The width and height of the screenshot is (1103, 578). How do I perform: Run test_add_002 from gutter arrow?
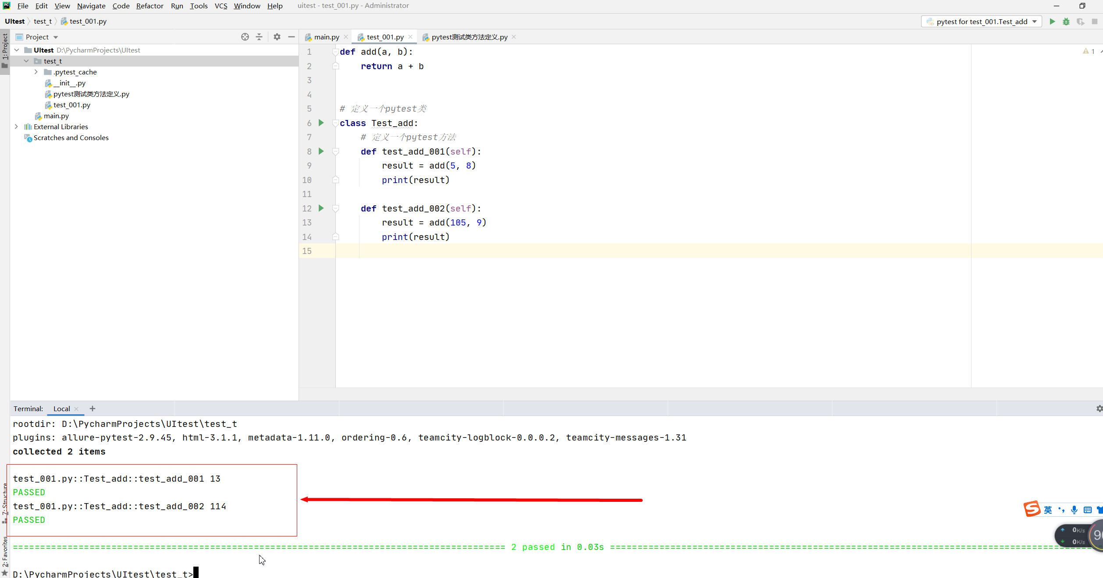click(321, 208)
